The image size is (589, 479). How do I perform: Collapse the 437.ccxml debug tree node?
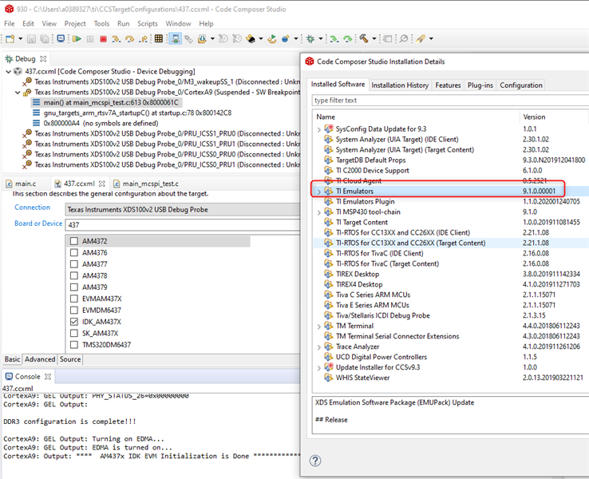coord(8,71)
